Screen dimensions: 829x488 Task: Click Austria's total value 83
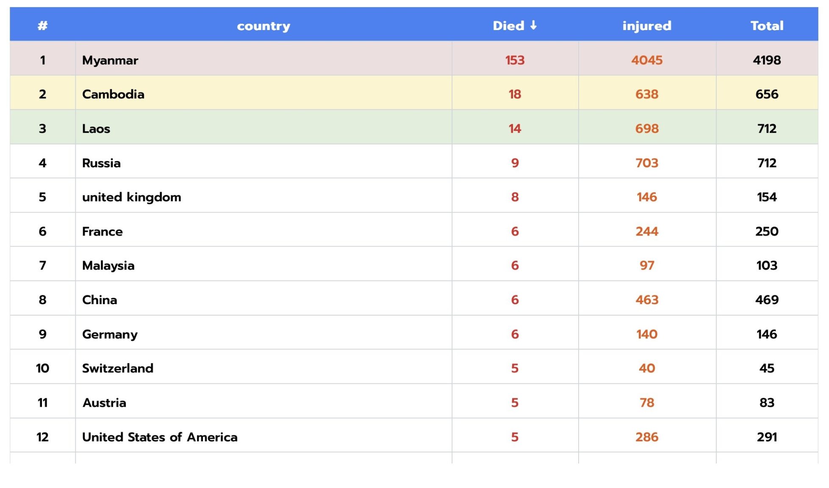pos(767,402)
